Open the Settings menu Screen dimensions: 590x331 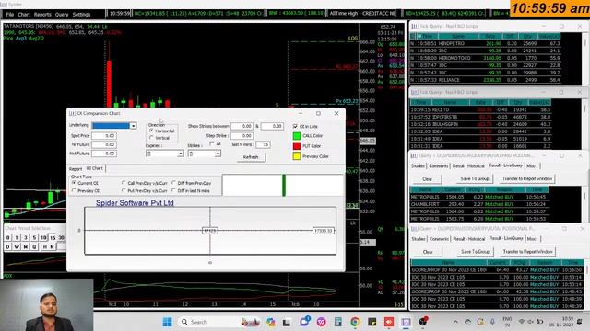(81, 15)
